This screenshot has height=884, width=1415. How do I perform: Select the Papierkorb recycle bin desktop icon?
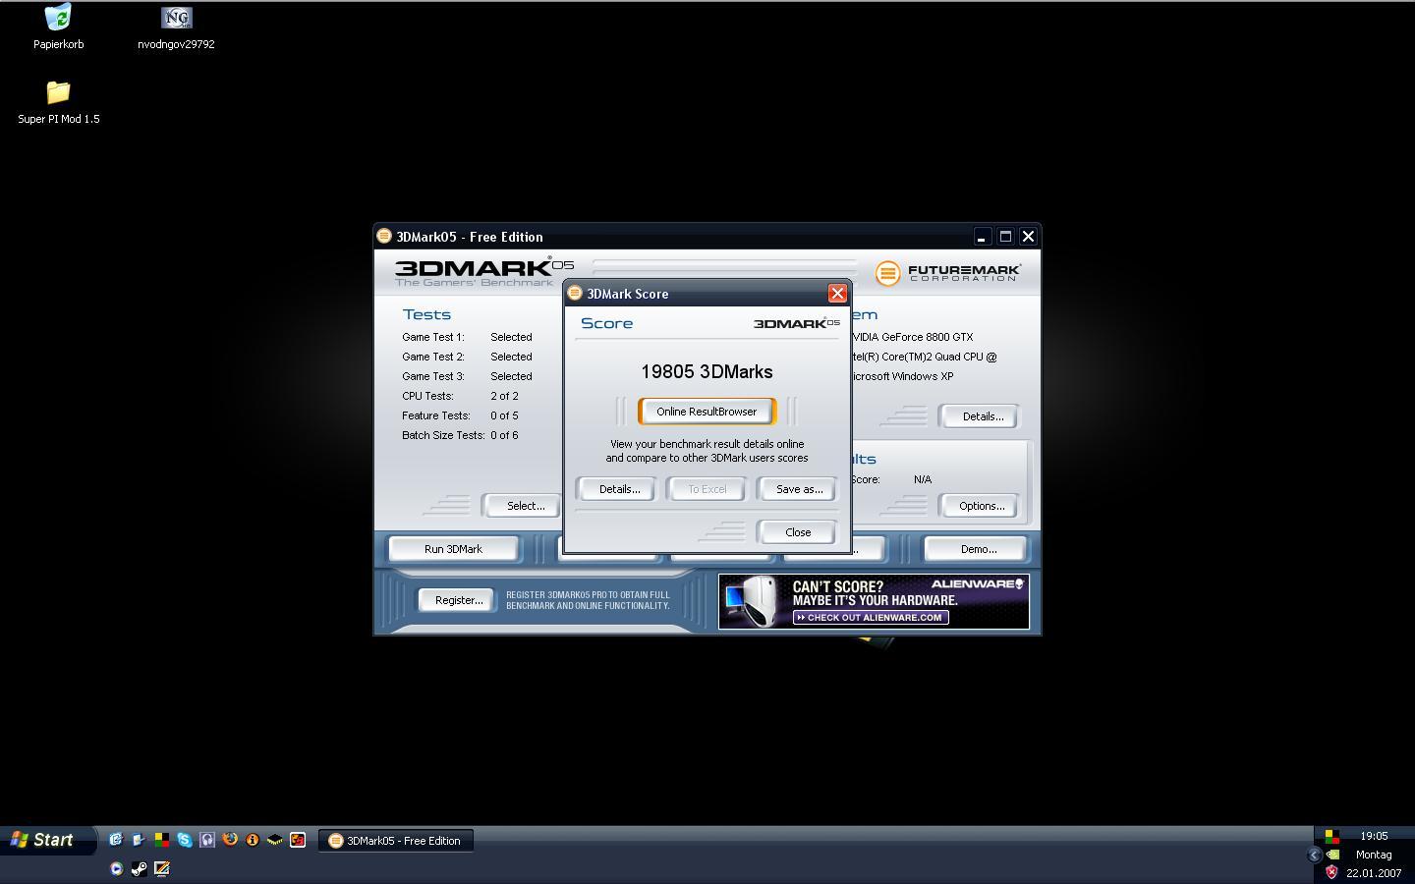pyautogui.click(x=58, y=27)
